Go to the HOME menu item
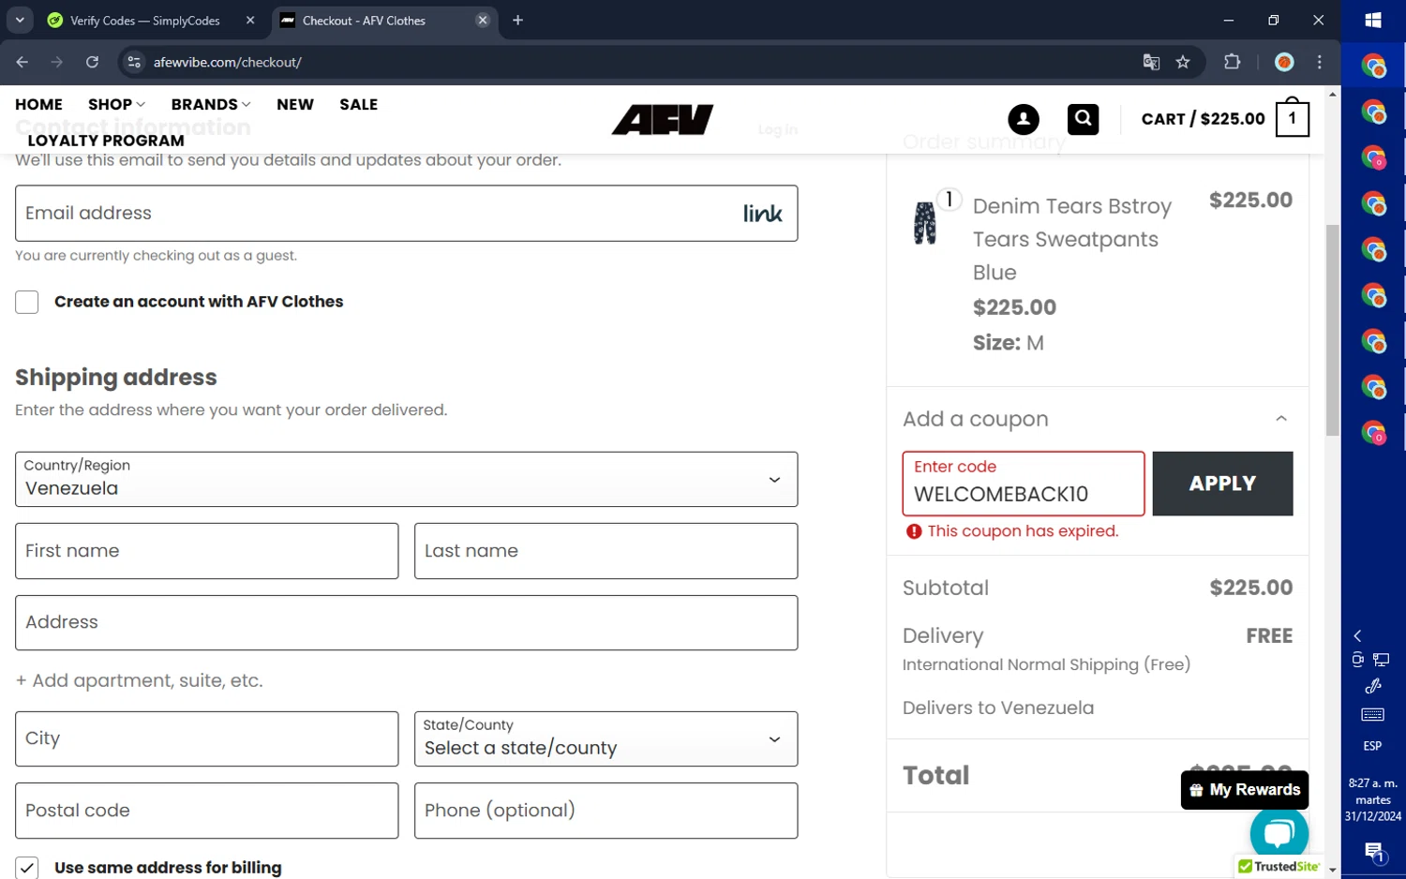 [x=38, y=104]
